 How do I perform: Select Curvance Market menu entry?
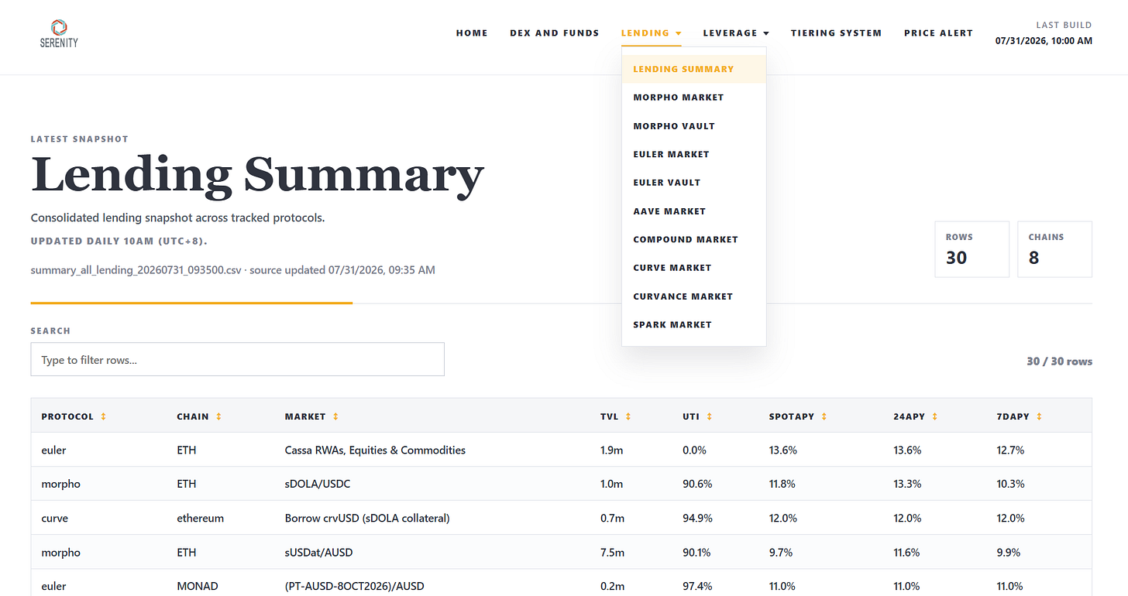point(694,296)
